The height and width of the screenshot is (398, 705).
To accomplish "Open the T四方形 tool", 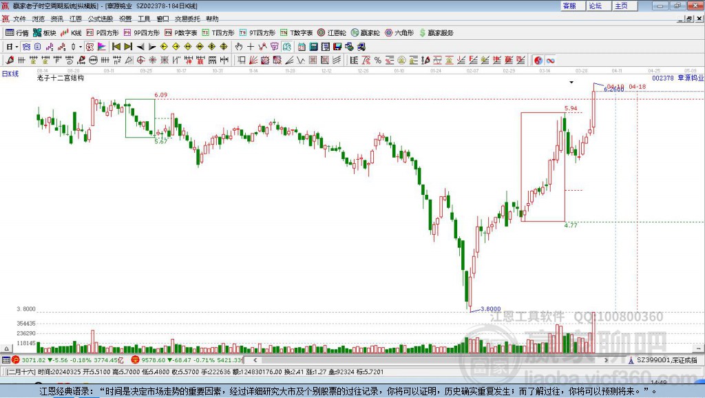I will coord(218,33).
